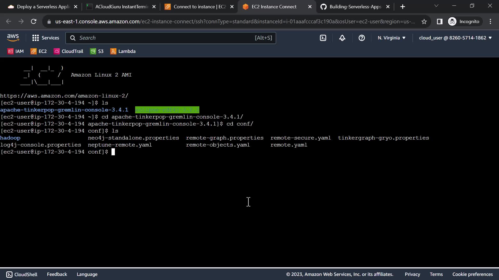The height and width of the screenshot is (280, 499).
Task: Expand the cloud_user account menu
Action: [455, 38]
